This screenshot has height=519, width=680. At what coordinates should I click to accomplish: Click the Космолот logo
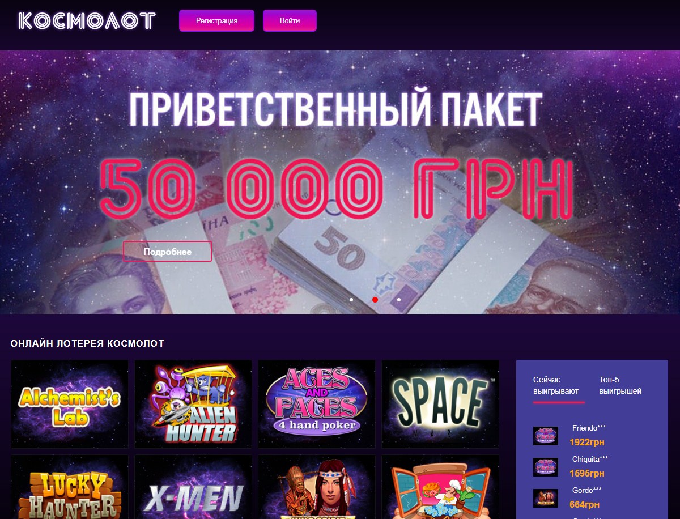coord(87,21)
